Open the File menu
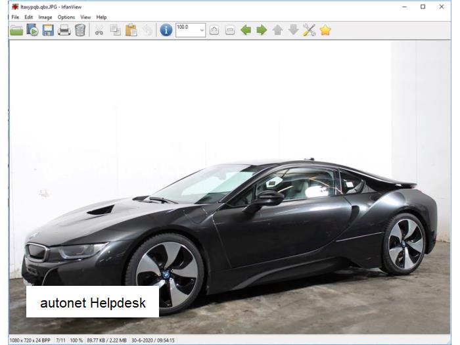460x345 pixels. click(x=15, y=17)
